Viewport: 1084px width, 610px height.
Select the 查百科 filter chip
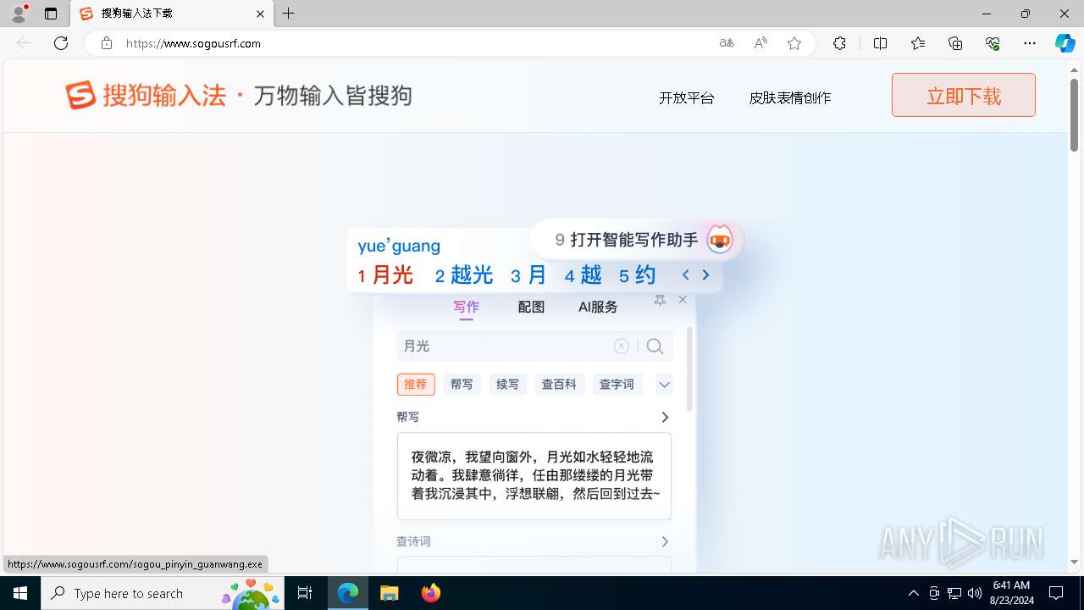(559, 384)
